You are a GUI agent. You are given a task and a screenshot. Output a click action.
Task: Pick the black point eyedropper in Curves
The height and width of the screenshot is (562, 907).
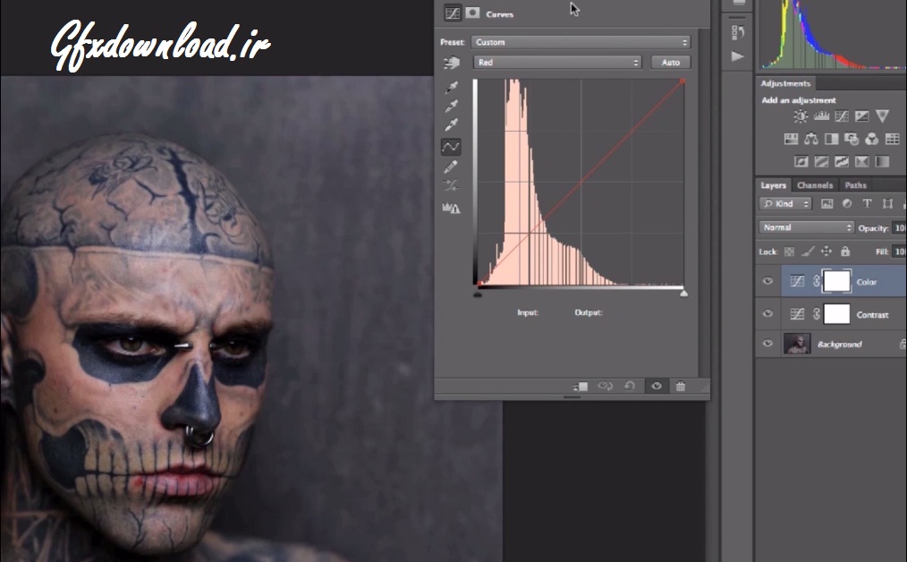[452, 87]
